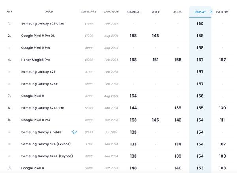Click the Launch Date column header

click(111, 12)
